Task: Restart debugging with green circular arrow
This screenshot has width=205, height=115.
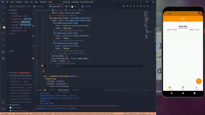Action: point(141,6)
